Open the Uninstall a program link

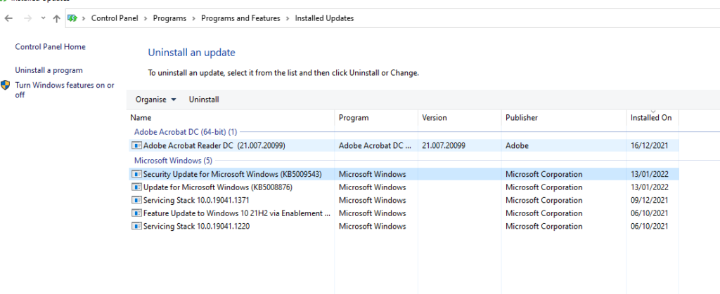click(x=49, y=71)
